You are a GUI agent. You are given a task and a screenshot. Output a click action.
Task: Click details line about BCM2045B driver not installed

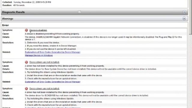(x=87, y=95)
